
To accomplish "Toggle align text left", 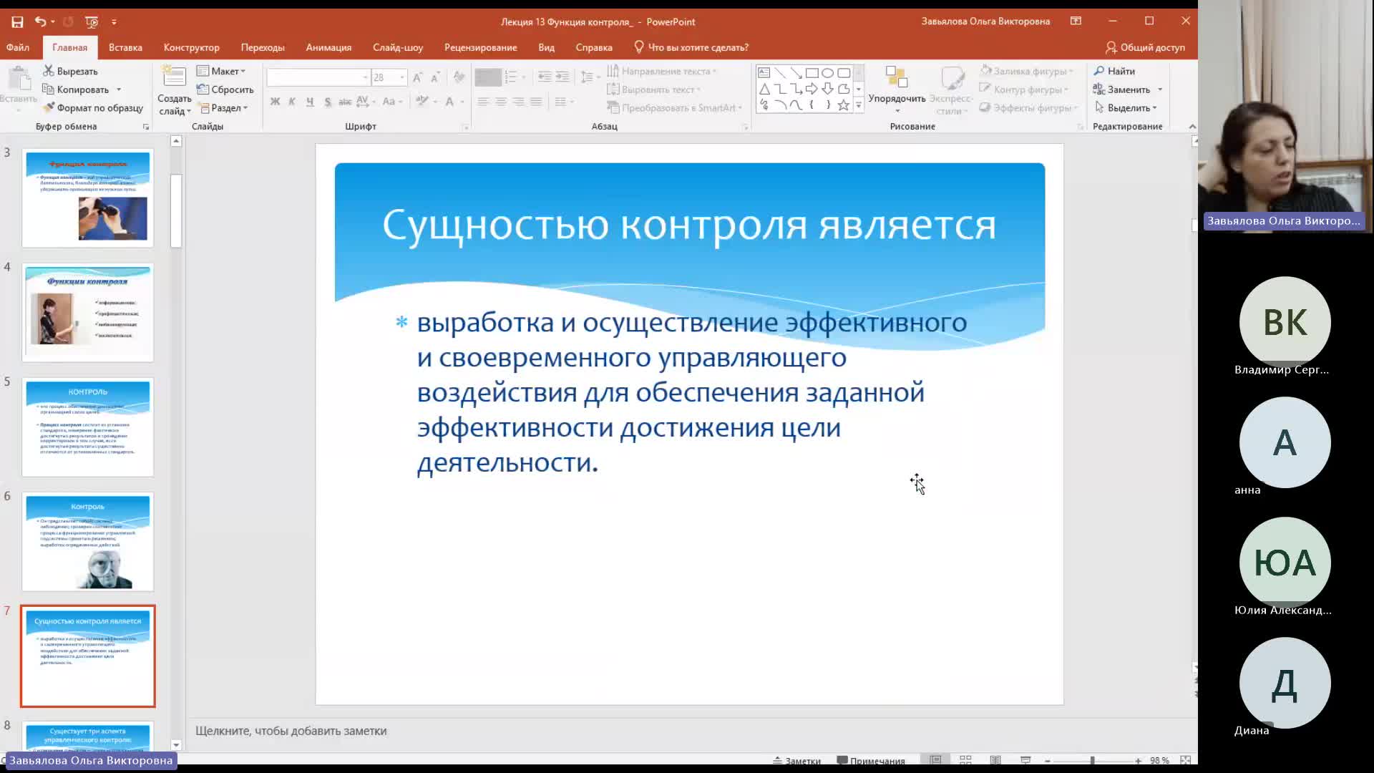I will tap(483, 102).
